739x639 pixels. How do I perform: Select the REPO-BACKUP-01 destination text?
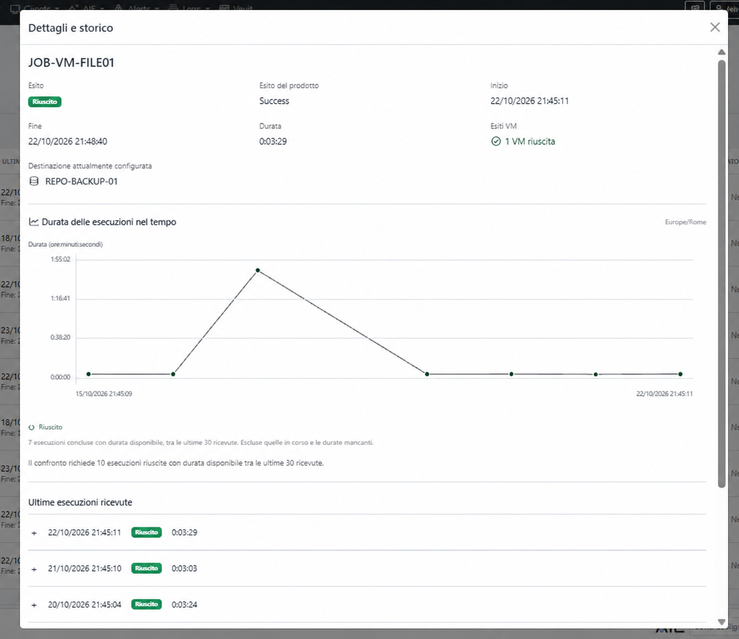(82, 181)
